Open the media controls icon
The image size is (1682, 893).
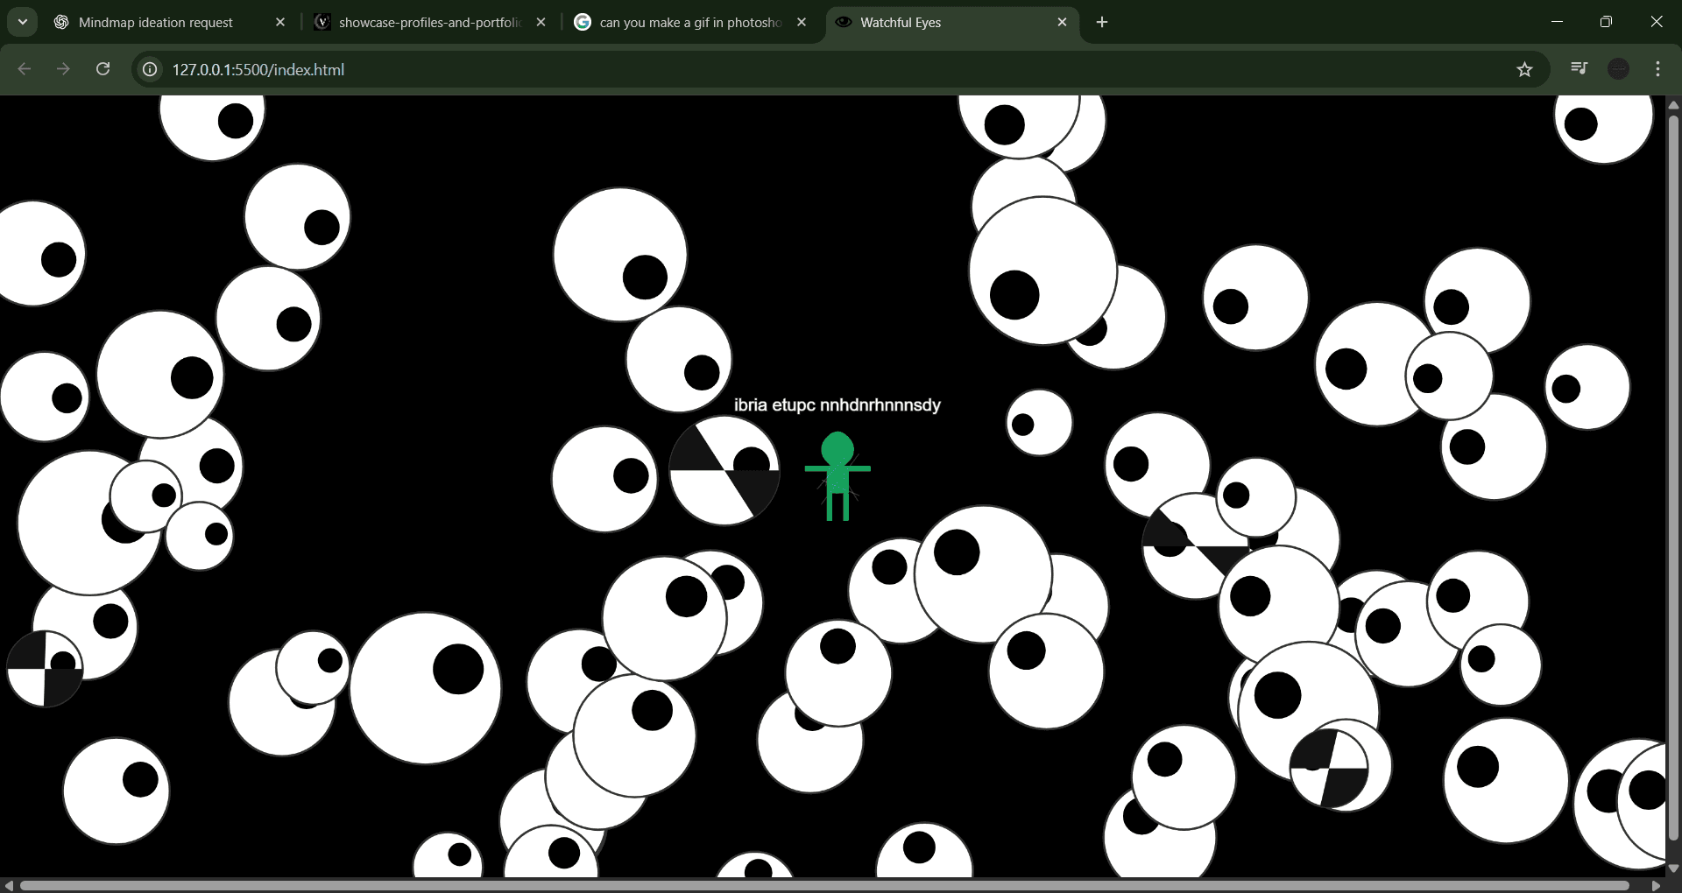click(1580, 68)
